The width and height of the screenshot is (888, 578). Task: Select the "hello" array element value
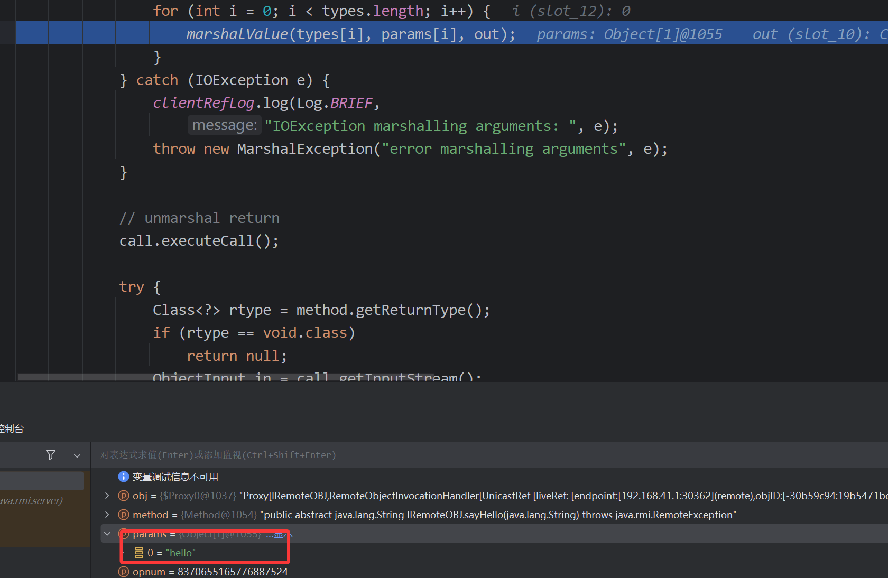[181, 553]
